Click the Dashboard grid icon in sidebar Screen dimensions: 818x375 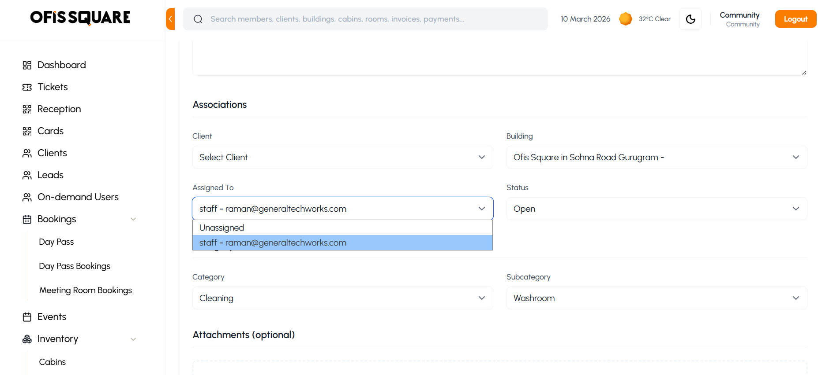pyautogui.click(x=27, y=65)
